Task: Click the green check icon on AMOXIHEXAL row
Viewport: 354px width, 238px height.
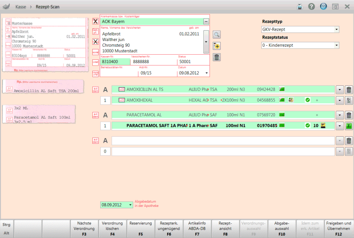Action: pos(308,100)
